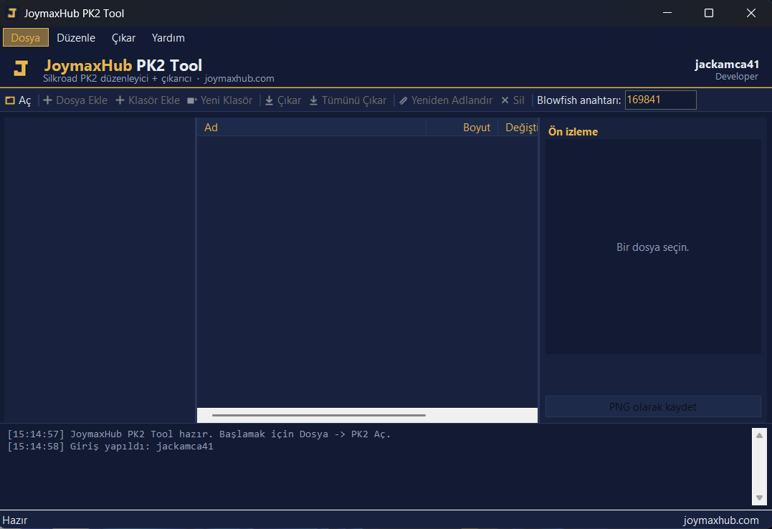Click the jackamca41 username in the header
Image resolution: width=772 pixels, height=529 pixels.
click(x=727, y=64)
